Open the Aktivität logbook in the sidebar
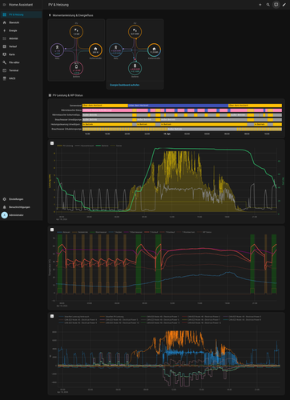The image size is (290, 400). pos(21,38)
